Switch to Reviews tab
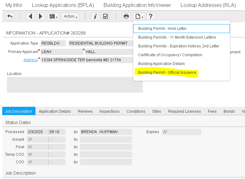The height and width of the screenshot is (179, 245). point(85,111)
